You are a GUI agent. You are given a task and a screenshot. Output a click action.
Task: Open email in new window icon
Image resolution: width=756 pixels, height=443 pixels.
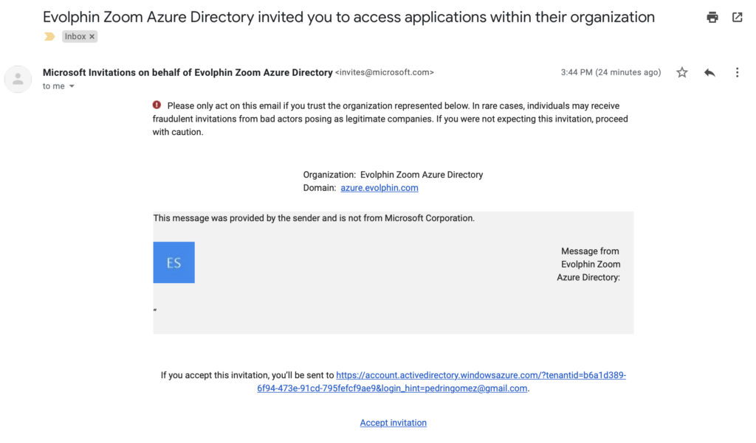coord(738,18)
